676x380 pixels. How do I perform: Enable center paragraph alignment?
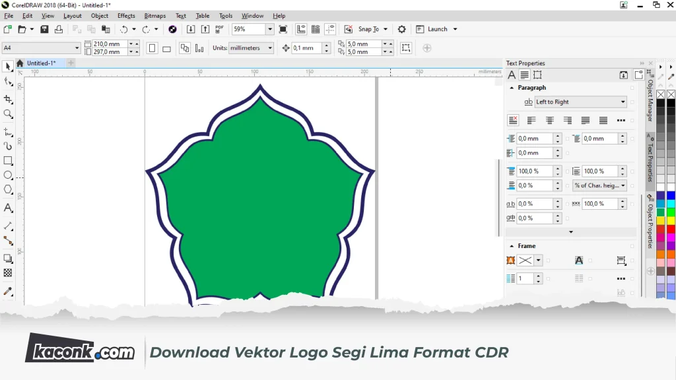[x=549, y=119]
